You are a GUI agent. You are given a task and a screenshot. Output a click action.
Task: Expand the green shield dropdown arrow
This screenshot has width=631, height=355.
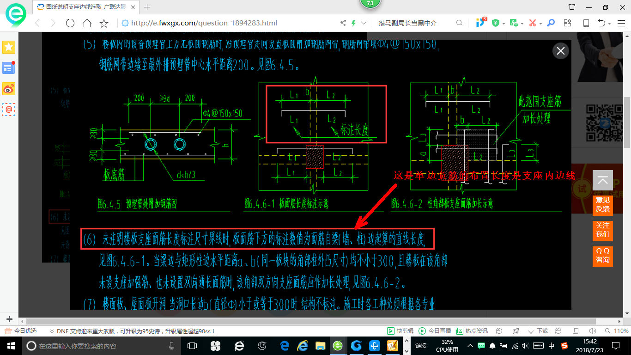(504, 24)
